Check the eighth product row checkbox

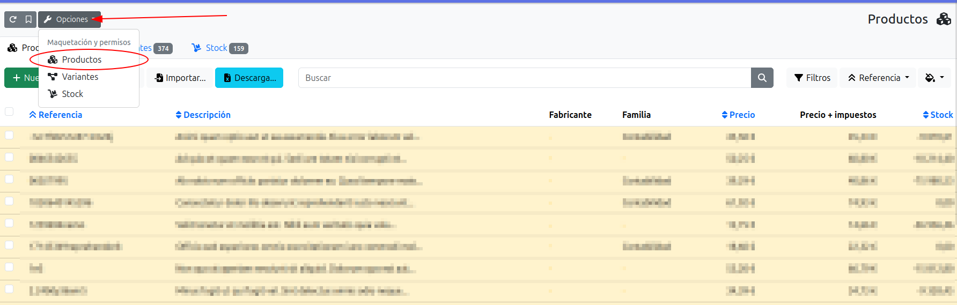pos(9,289)
